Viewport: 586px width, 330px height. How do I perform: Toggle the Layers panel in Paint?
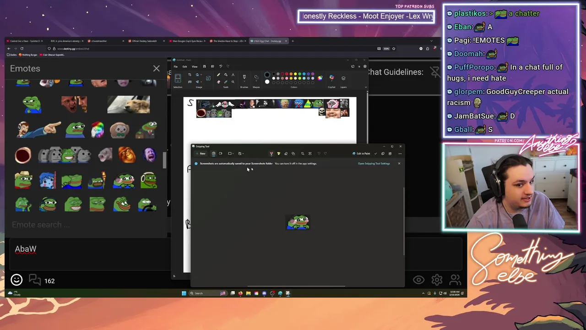coord(343,78)
